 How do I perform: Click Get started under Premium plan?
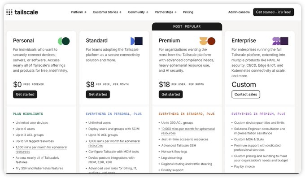click(170, 94)
